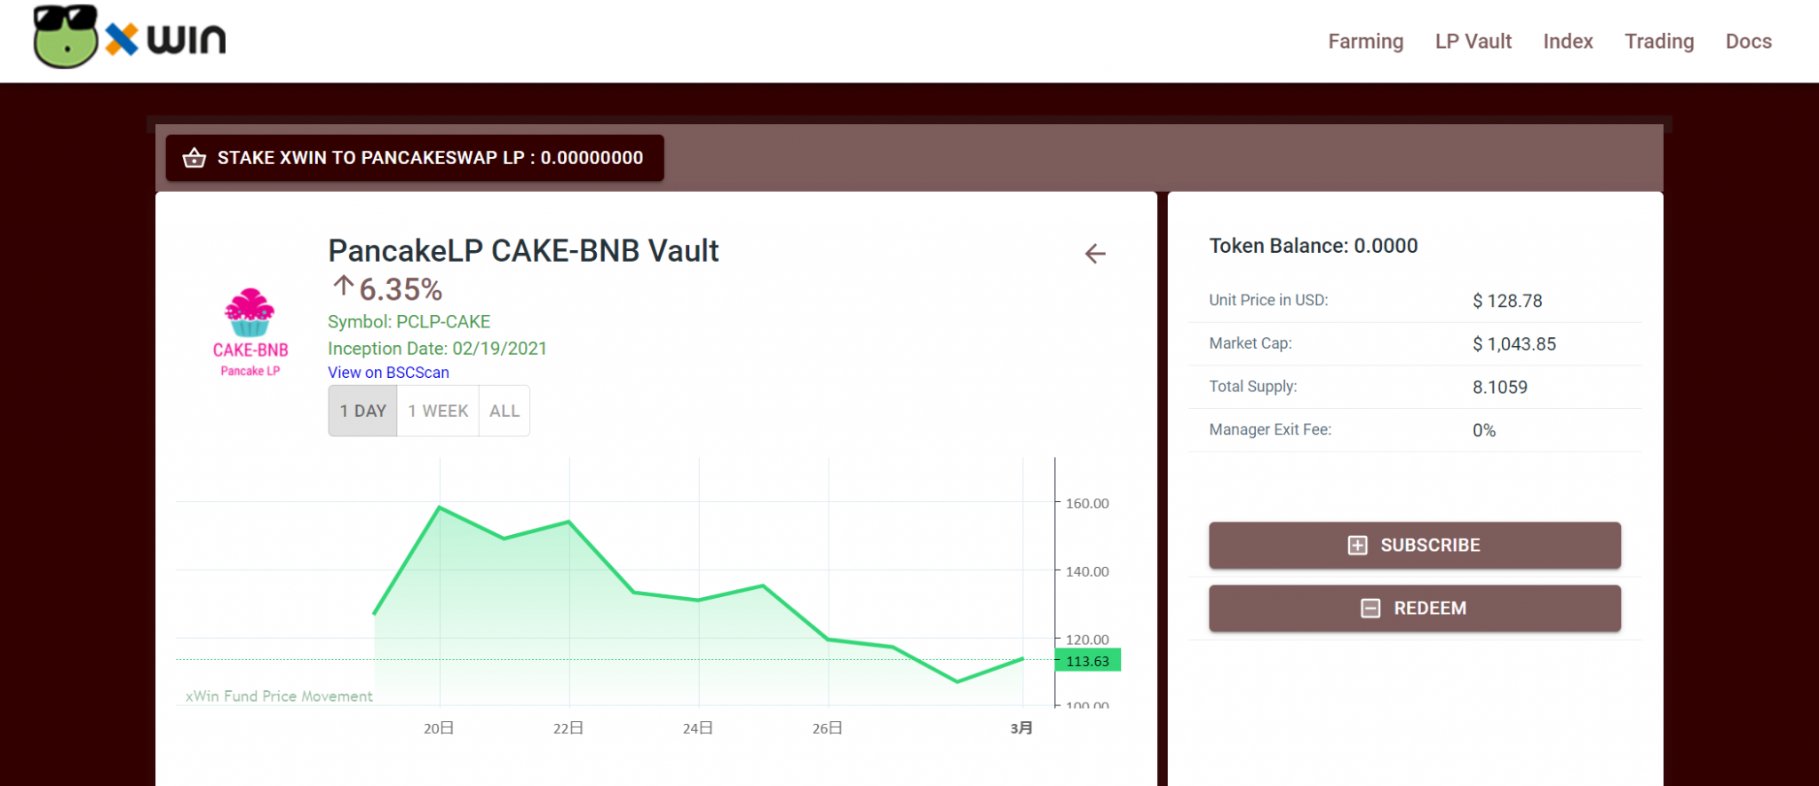Go to the LP Vault page
This screenshot has height=786, width=1819.
(1473, 42)
